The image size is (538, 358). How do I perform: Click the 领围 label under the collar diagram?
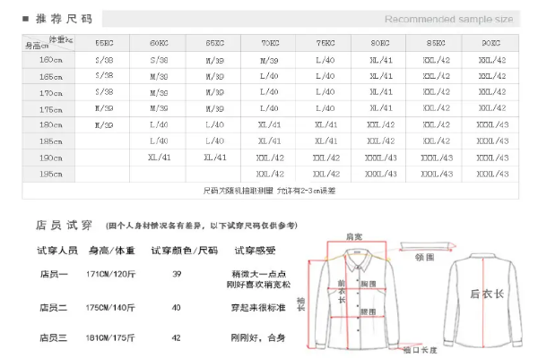click(425, 257)
